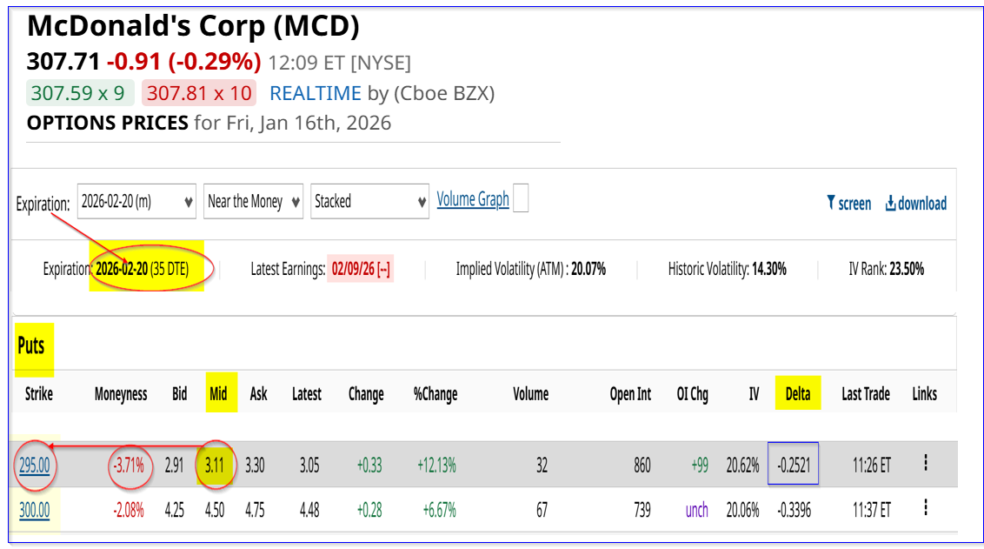This screenshot has width=984, height=549.
Task: Open the Stacked view dropdown
Action: tap(369, 202)
